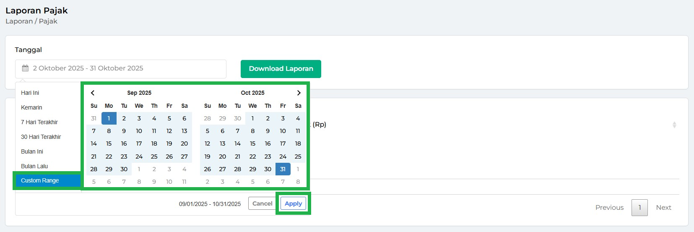
Task: Go to the Previous results page
Action: [x=609, y=208]
